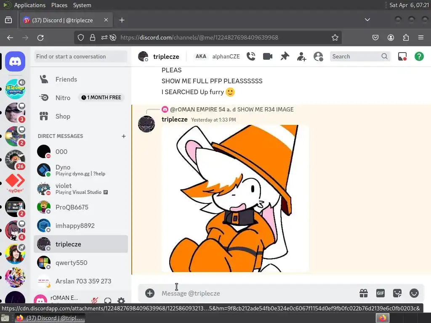The height and width of the screenshot is (323, 431).
Task: Open Discord help question mark
Action: tap(419, 57)
